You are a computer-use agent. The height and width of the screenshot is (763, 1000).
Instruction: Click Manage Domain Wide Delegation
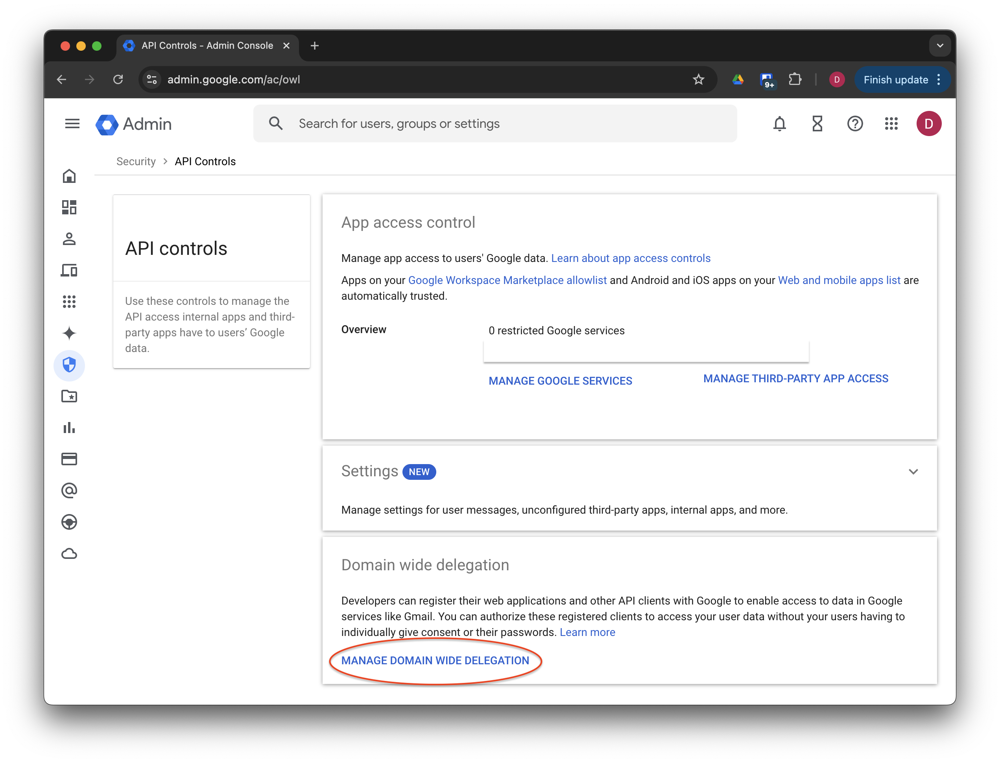(435, 660)
